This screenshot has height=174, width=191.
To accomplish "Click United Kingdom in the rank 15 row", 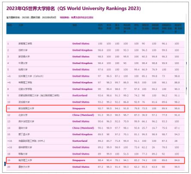I will point(82,134).
